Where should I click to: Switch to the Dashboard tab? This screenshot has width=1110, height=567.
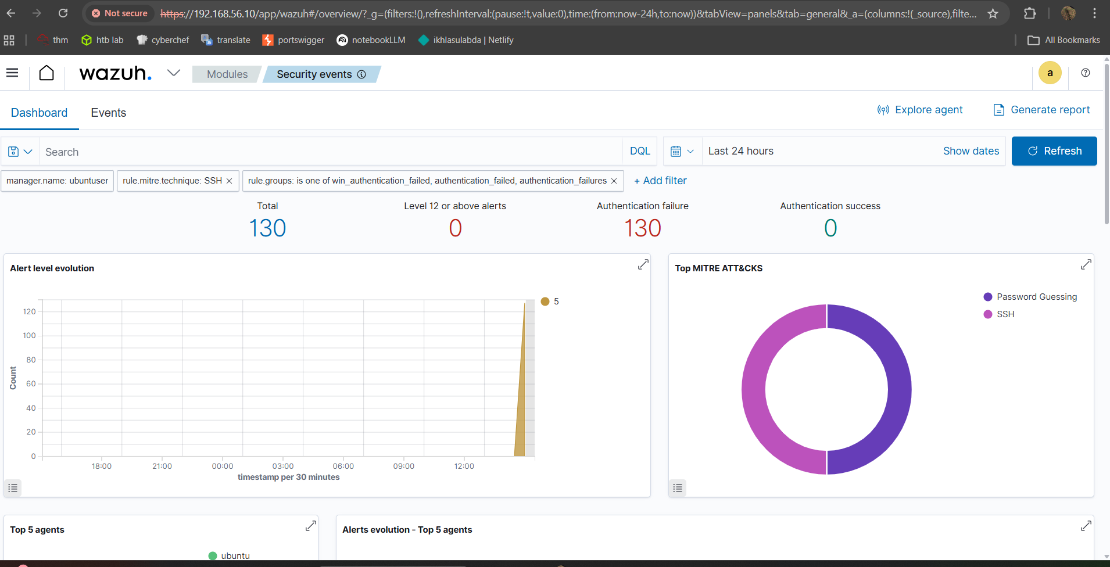tap(39, 113)
